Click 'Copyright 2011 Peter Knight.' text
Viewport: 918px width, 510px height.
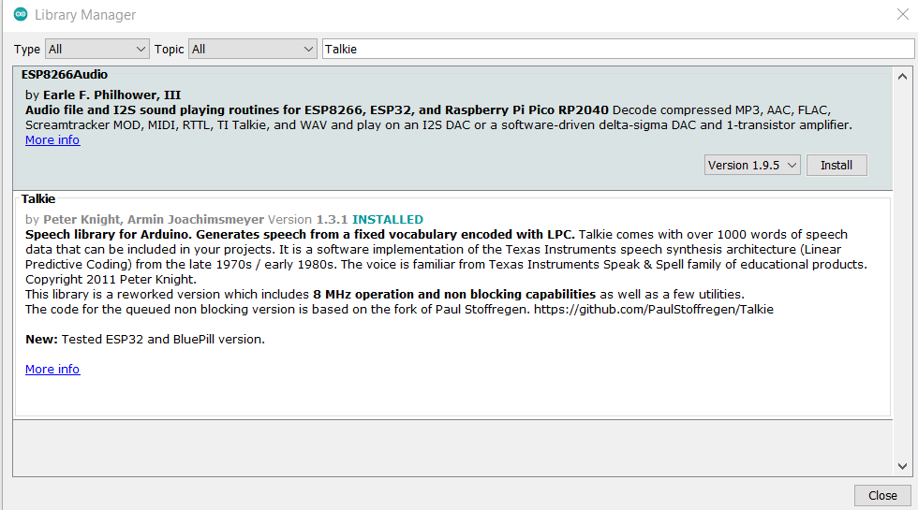point(111,280)
